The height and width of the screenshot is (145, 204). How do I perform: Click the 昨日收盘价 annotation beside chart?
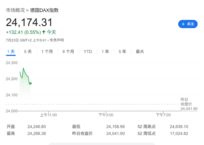[189, 104]
